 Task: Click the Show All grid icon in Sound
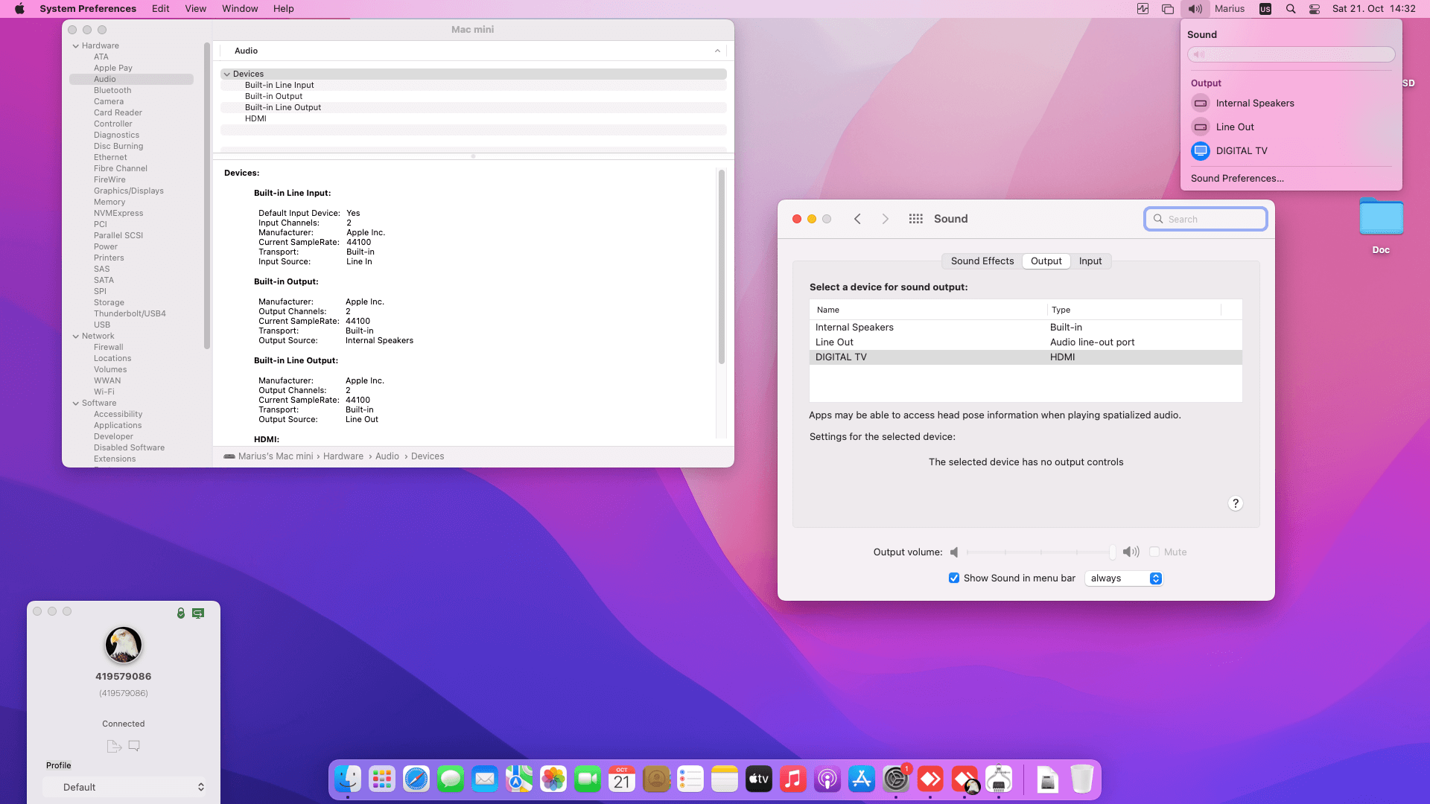click(x=915, y=219)
